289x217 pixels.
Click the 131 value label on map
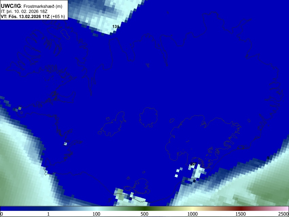[115, 27]
